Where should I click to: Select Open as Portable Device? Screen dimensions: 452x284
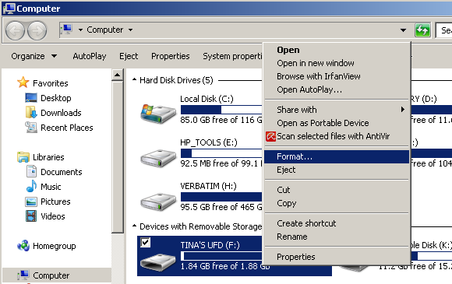point(337,123)
